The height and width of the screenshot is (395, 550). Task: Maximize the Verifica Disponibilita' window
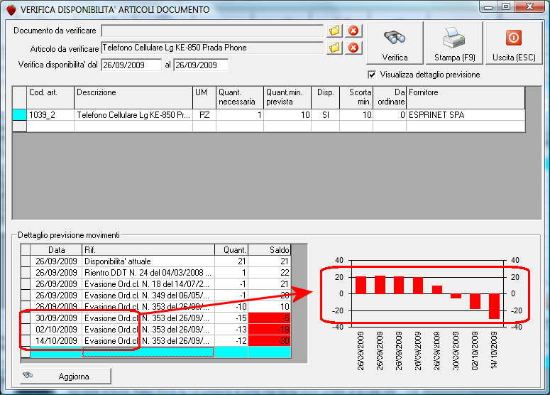[x=506, y=7]
